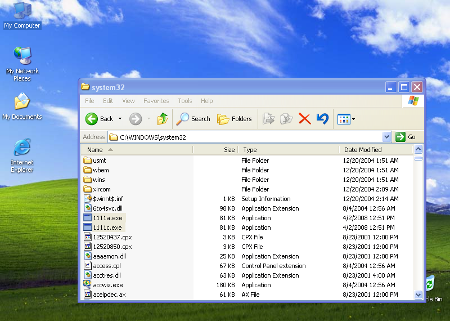This screenshot has width=450, height=321.
Task: Click the file list scrollbar thumb
Action: point(418,158)
